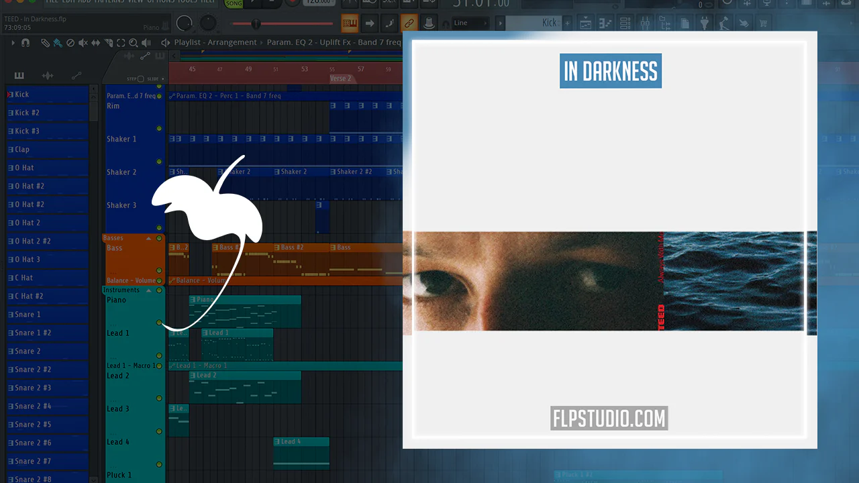Select the Kick #2 pattern in picker

47,113
